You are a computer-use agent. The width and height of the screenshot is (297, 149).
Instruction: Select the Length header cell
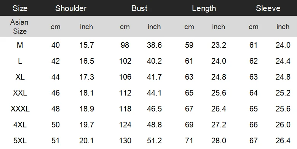pos(204,8)
